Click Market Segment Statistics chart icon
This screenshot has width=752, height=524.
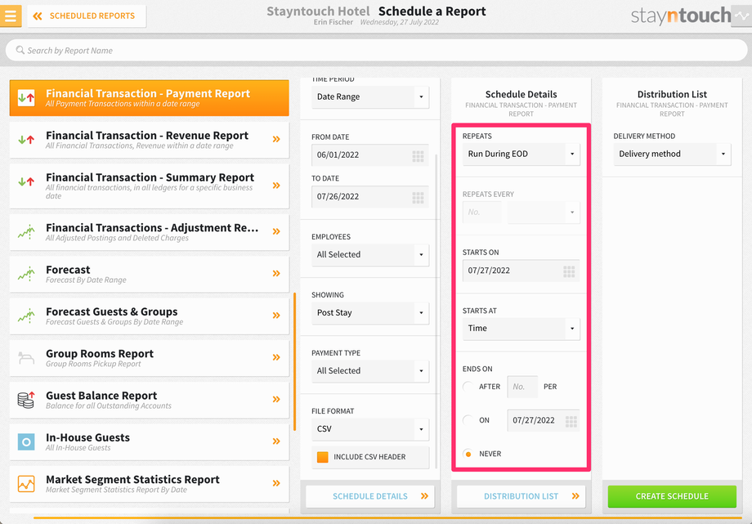26,484
